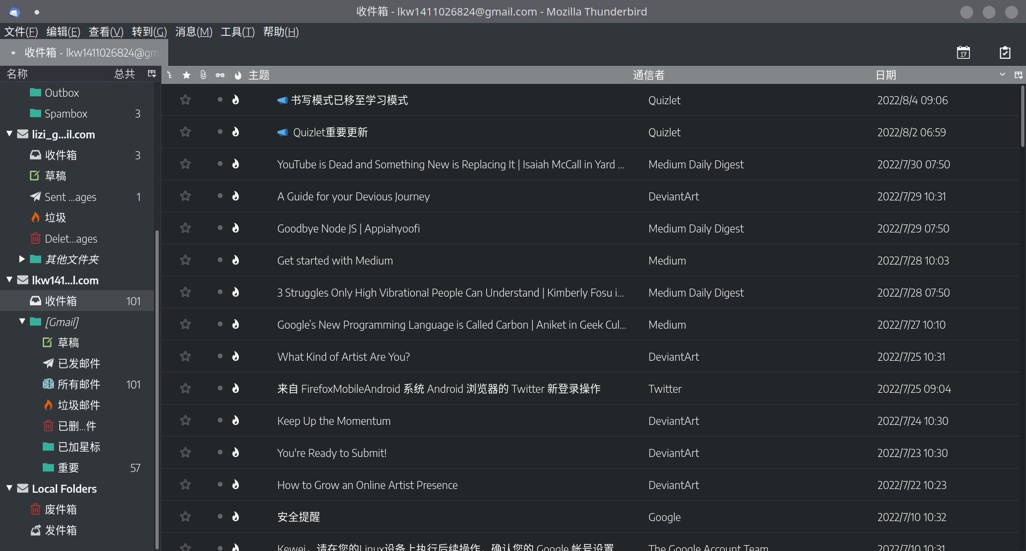Open 已删...件 trash folder under Gmail
1026x551 pixels.
click(x=77, y=426)
